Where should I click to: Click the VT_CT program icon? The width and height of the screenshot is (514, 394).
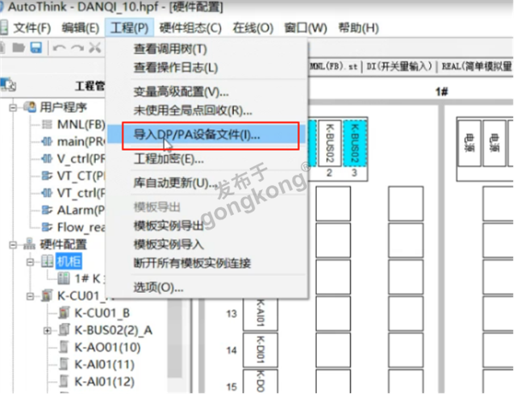pyautogui.click(x=47, y=176)
